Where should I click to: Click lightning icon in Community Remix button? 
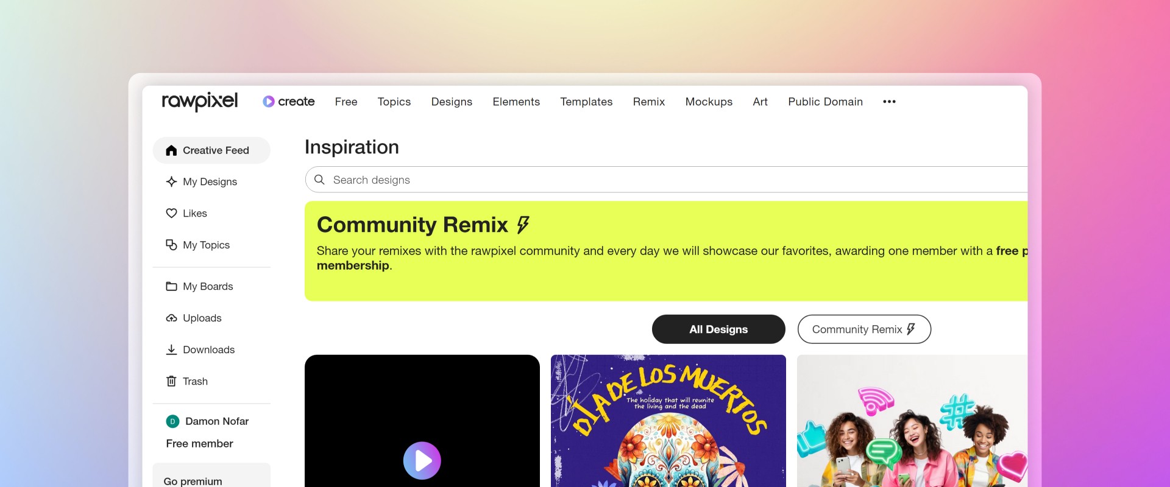click(911, 329)
